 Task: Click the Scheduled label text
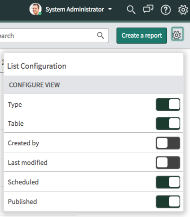(x=23, y=182)
